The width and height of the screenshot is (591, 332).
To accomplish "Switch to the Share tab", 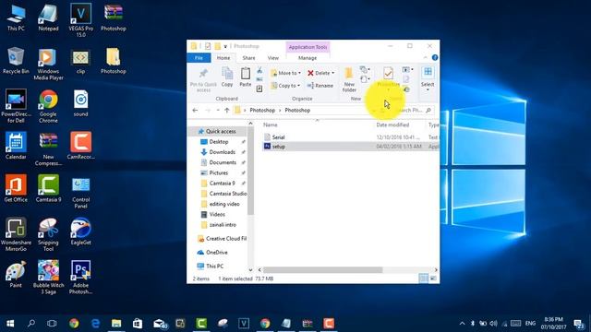I will pyautogui.click(x=248, y=58).
